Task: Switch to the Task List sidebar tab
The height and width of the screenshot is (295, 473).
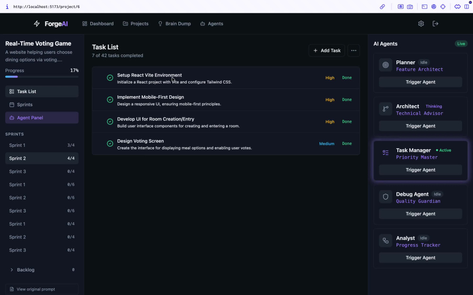Action: pos(42,92)
